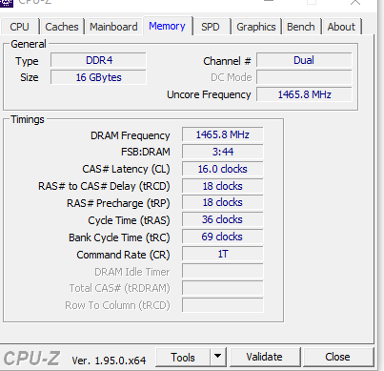This screenshot has width=384, height=371.
Task: Click the DDR4 memory type value
Action: 98,60
